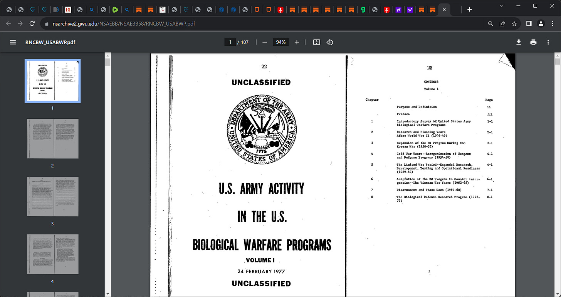
Task: Click the main document scrollbar handle
Action: coord(558,61)
